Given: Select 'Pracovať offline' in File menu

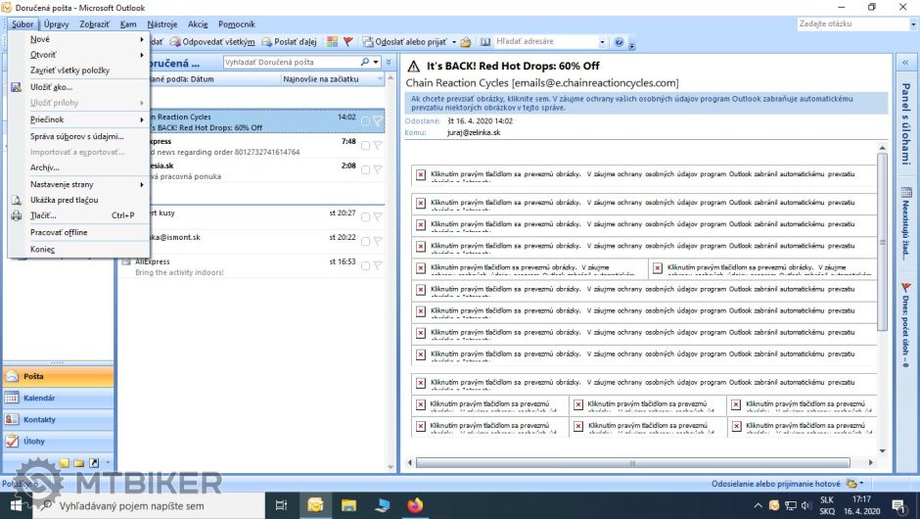Looking at the screenshot, I should pos(59,233).
